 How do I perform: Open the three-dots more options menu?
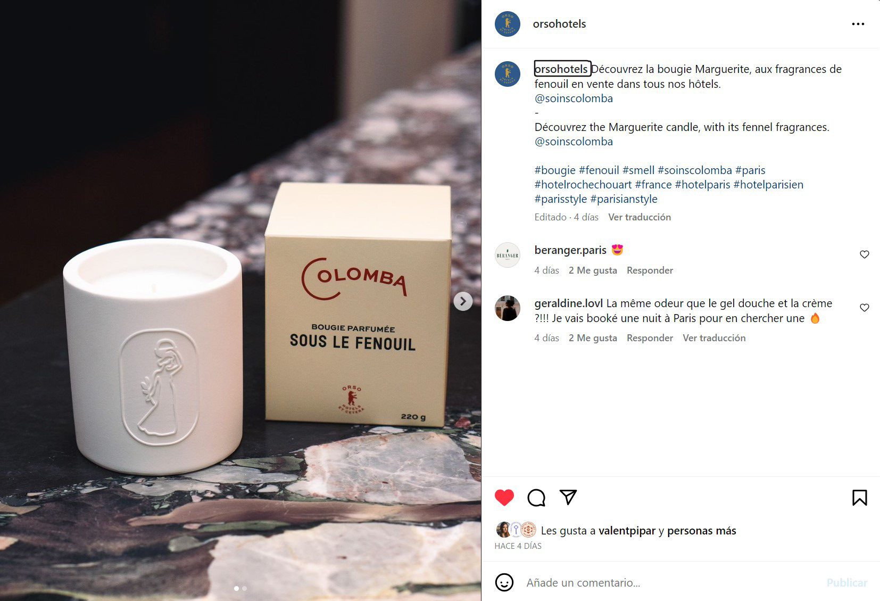(x=858, y=24)
